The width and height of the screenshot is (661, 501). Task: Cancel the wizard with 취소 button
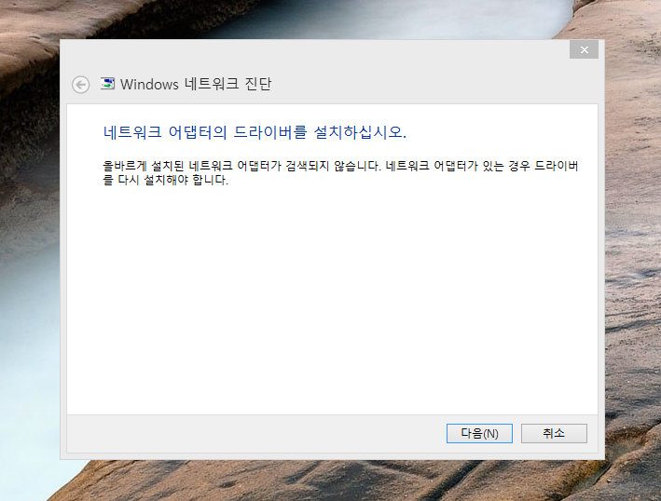(554, 433)
